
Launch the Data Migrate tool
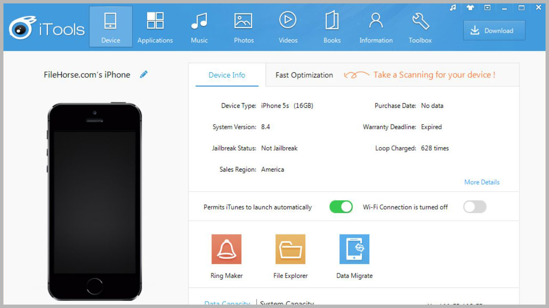pyautogui.click(x=354, y=257)
